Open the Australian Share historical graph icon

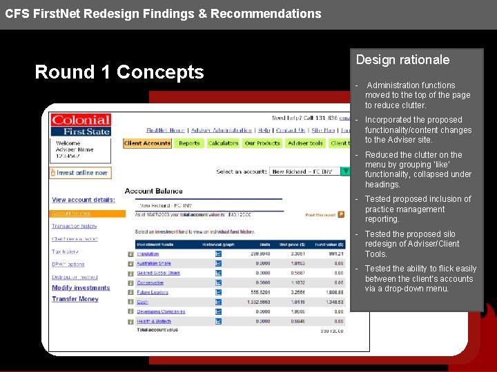point(218,263)
